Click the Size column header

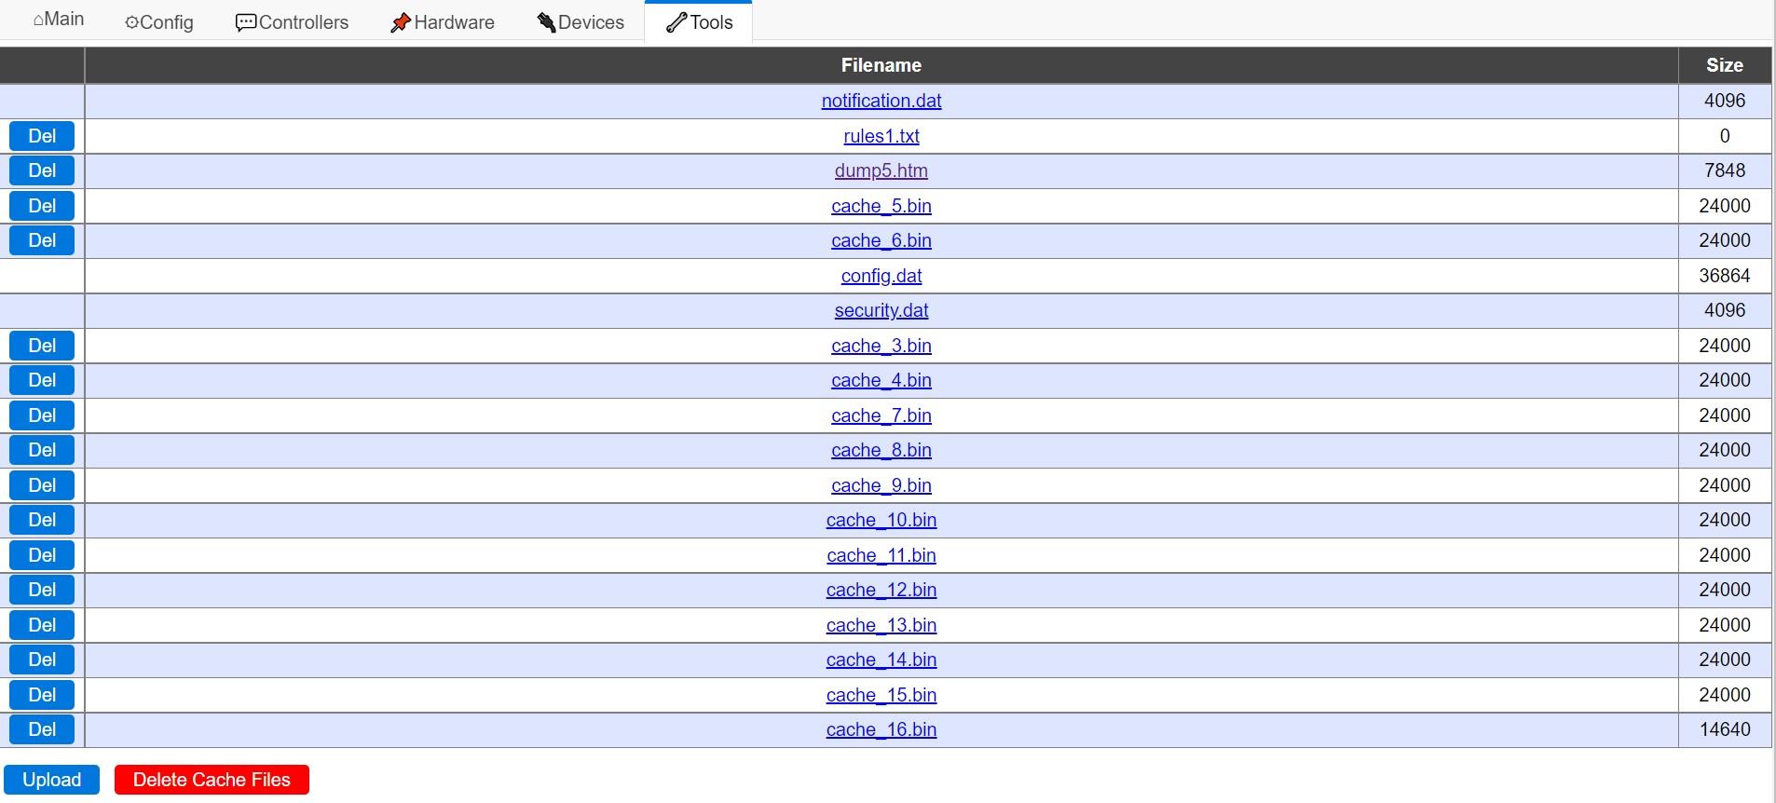point(1725,65)
